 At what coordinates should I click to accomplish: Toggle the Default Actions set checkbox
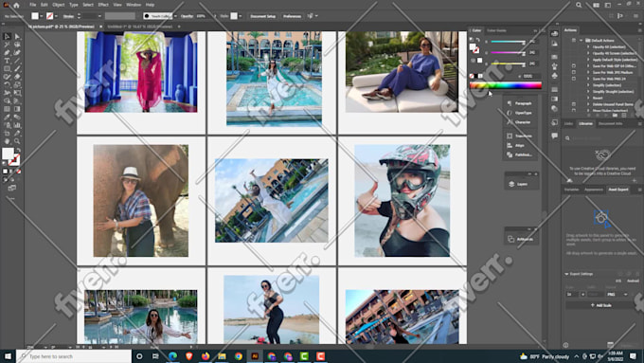coord(573,41)
